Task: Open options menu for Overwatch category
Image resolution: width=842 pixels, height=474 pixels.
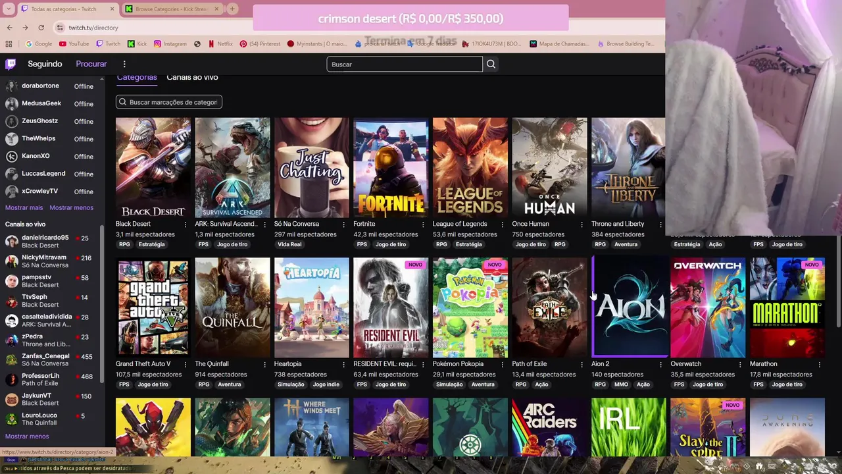Action: point(740,364)
